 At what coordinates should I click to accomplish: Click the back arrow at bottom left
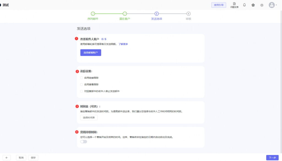point(6,157)
